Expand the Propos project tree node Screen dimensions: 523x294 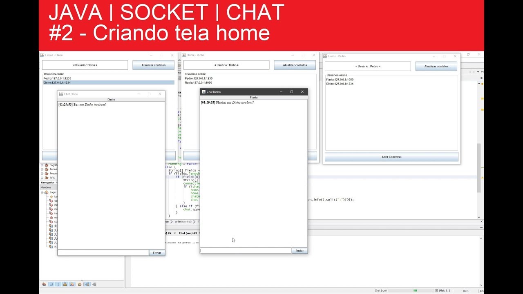click(x=42, y=174)
